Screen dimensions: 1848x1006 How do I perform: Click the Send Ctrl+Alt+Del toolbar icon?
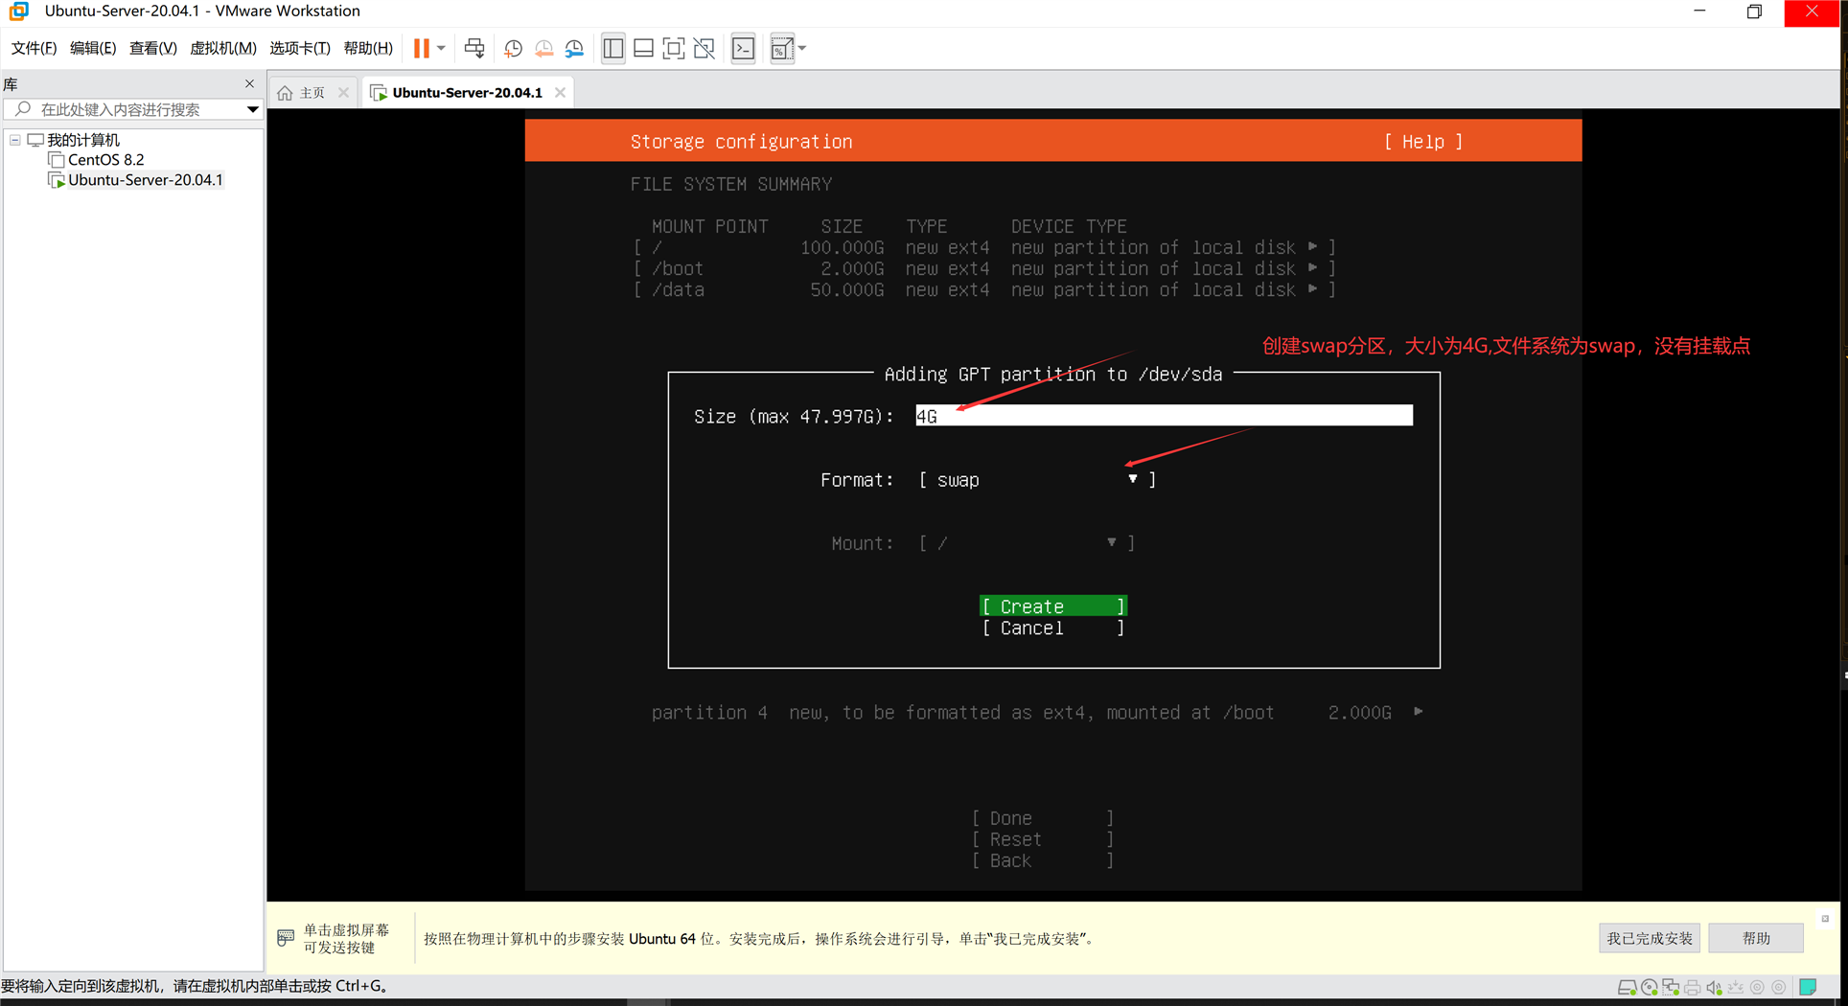click(474, 48)
